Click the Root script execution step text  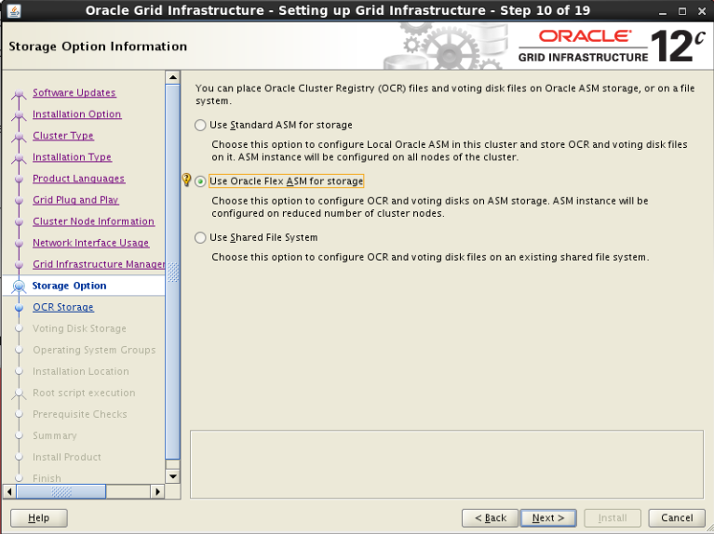click(84, 393)
